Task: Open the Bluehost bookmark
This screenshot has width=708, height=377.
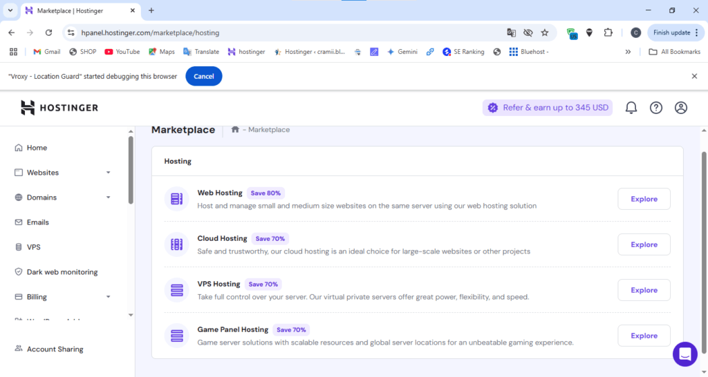Action: [x=529, y=52]
